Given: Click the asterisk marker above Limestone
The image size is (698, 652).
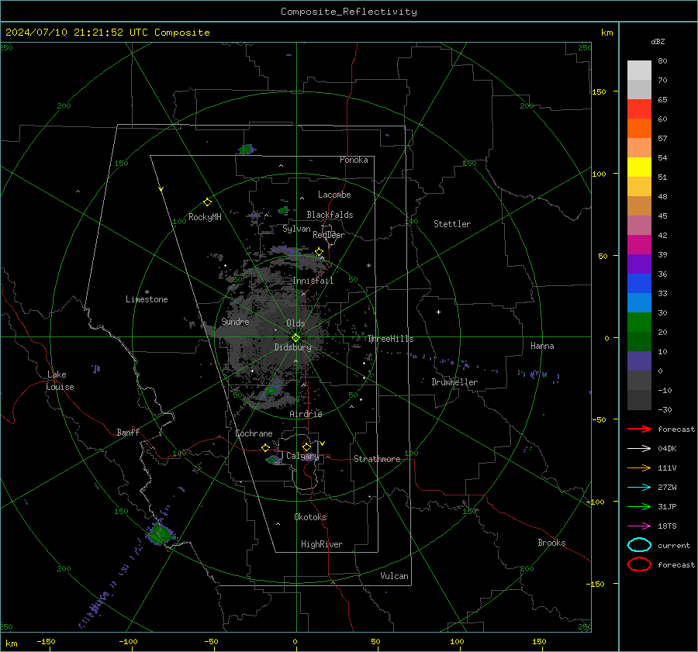Looking at the screenshot, I should pyautogui.click(x=147, y=292).
